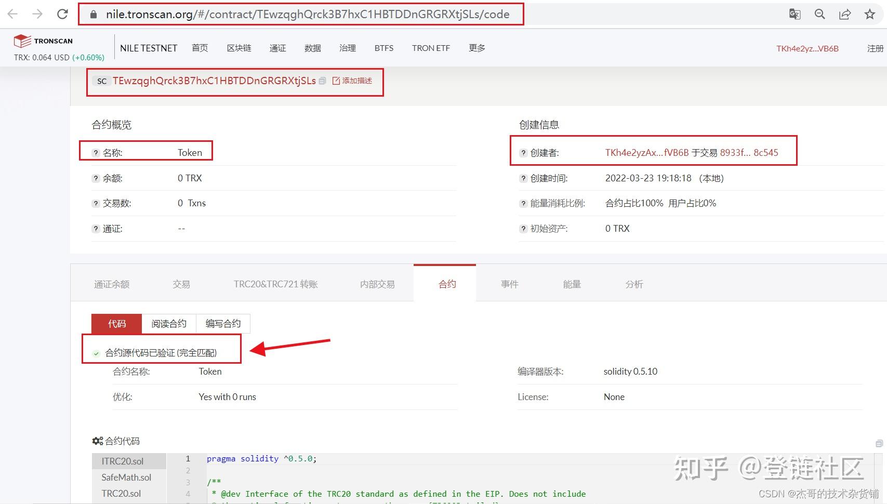Click the lock icon in address bar

click(x=94, y=15)
